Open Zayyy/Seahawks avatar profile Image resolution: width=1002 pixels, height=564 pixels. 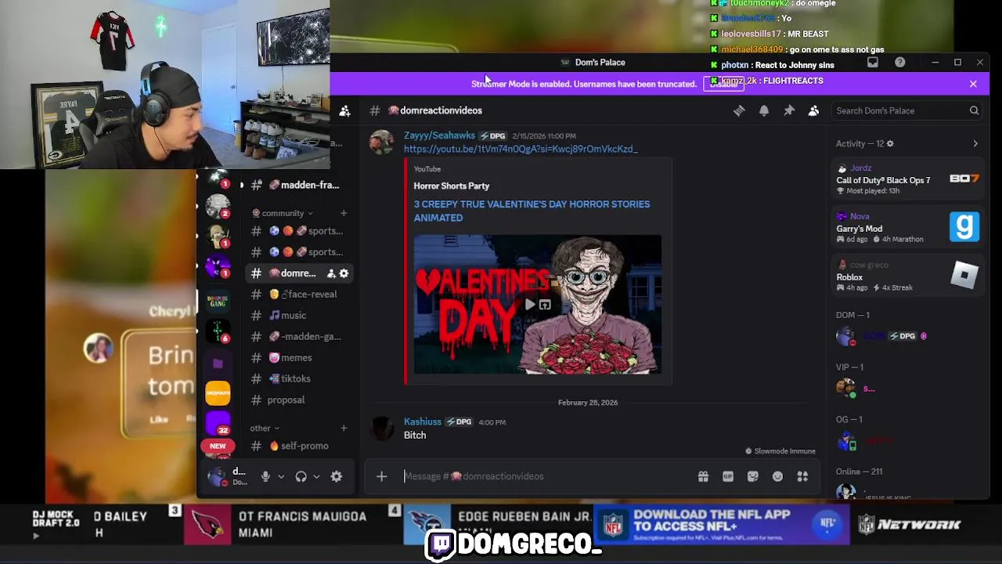click(x=382, y=143)
